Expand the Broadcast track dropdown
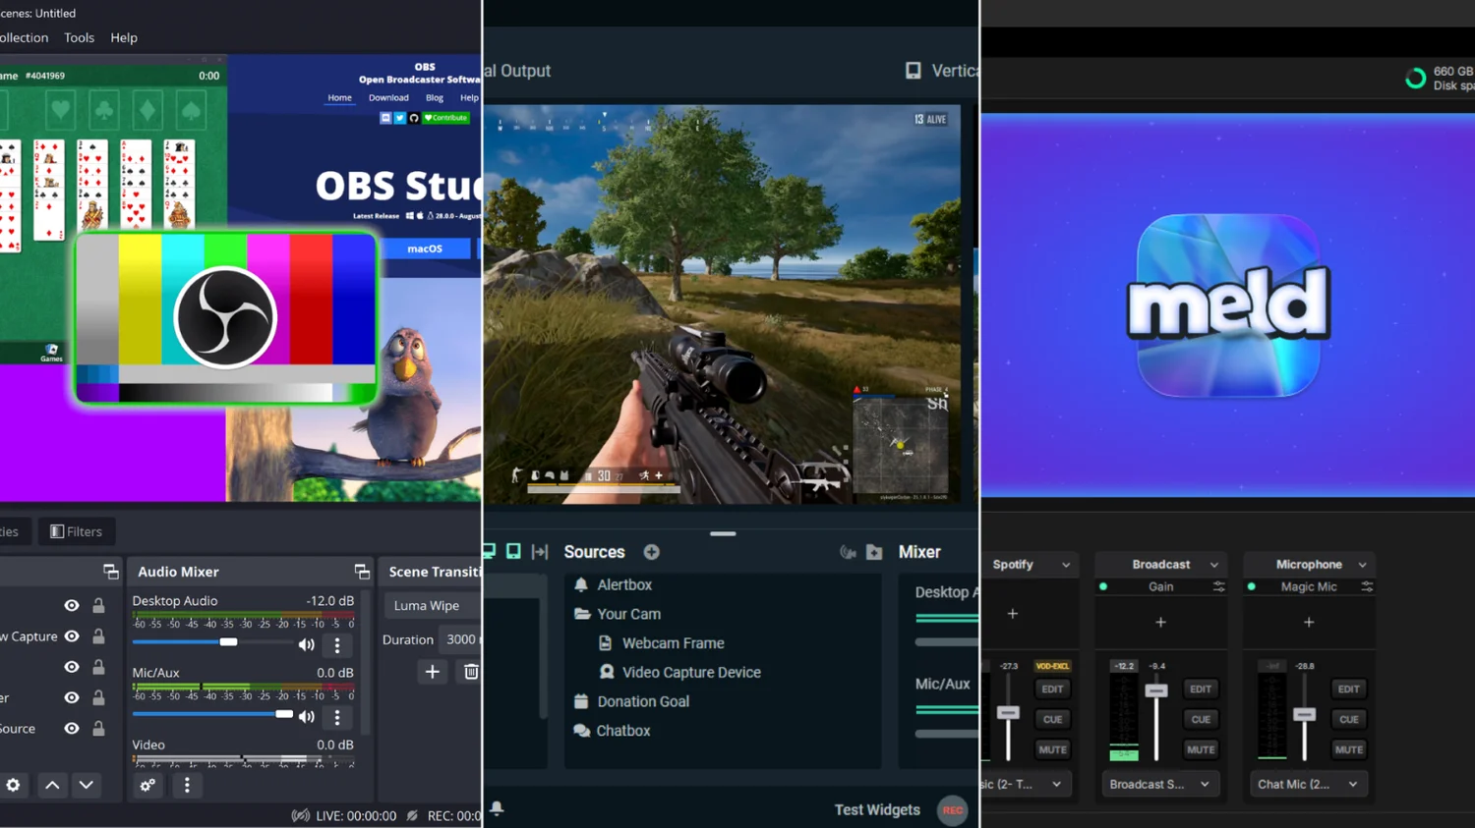The width and height of the screenshot is (1475, 828). click(x=1213, y=565)
